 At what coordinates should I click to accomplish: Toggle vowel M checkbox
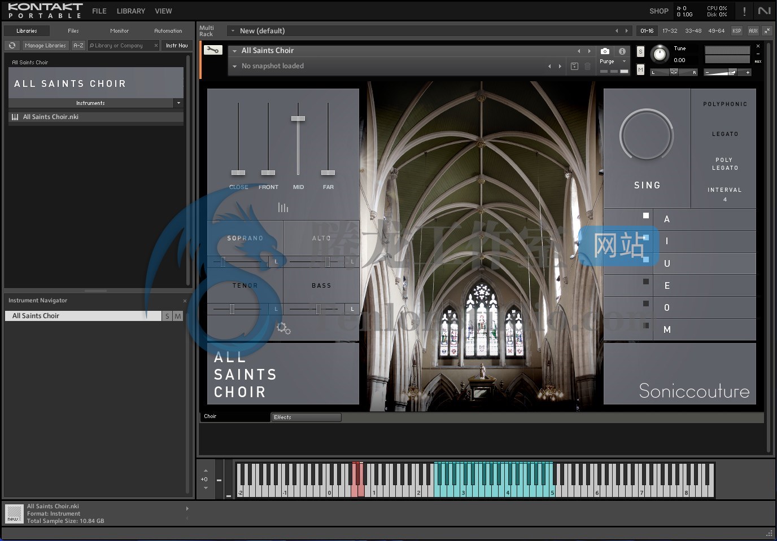(646, 326)
